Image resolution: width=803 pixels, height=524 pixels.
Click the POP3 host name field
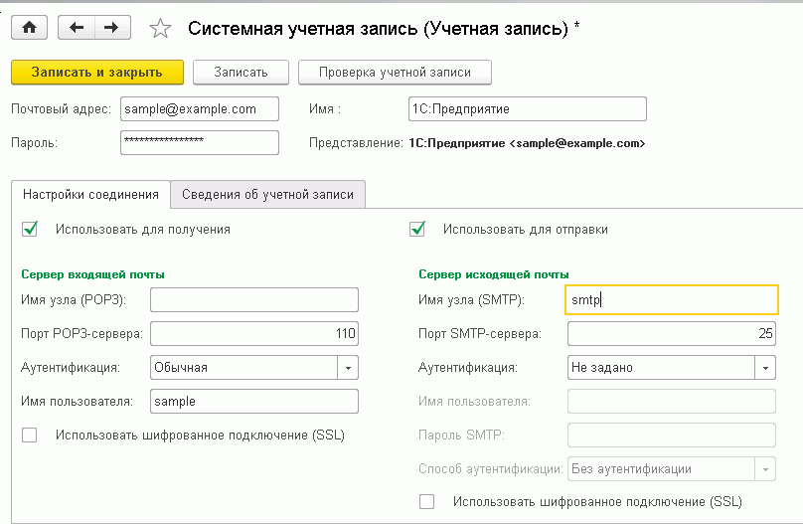coord(253,299)
